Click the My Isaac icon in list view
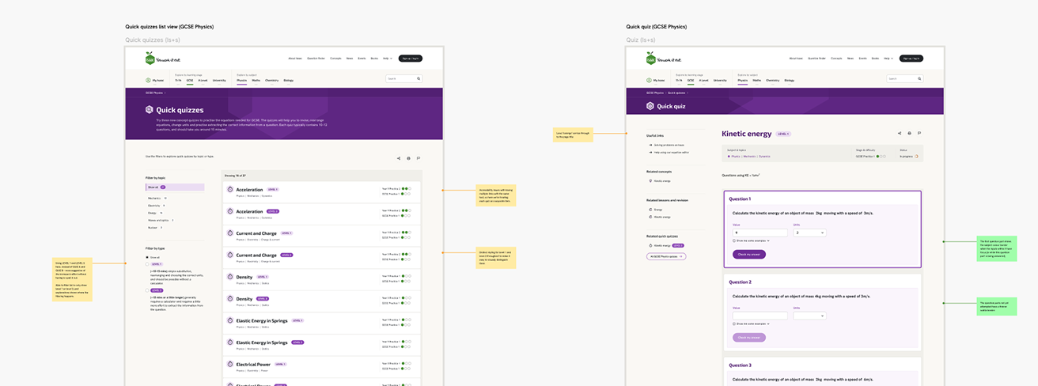 148,80
